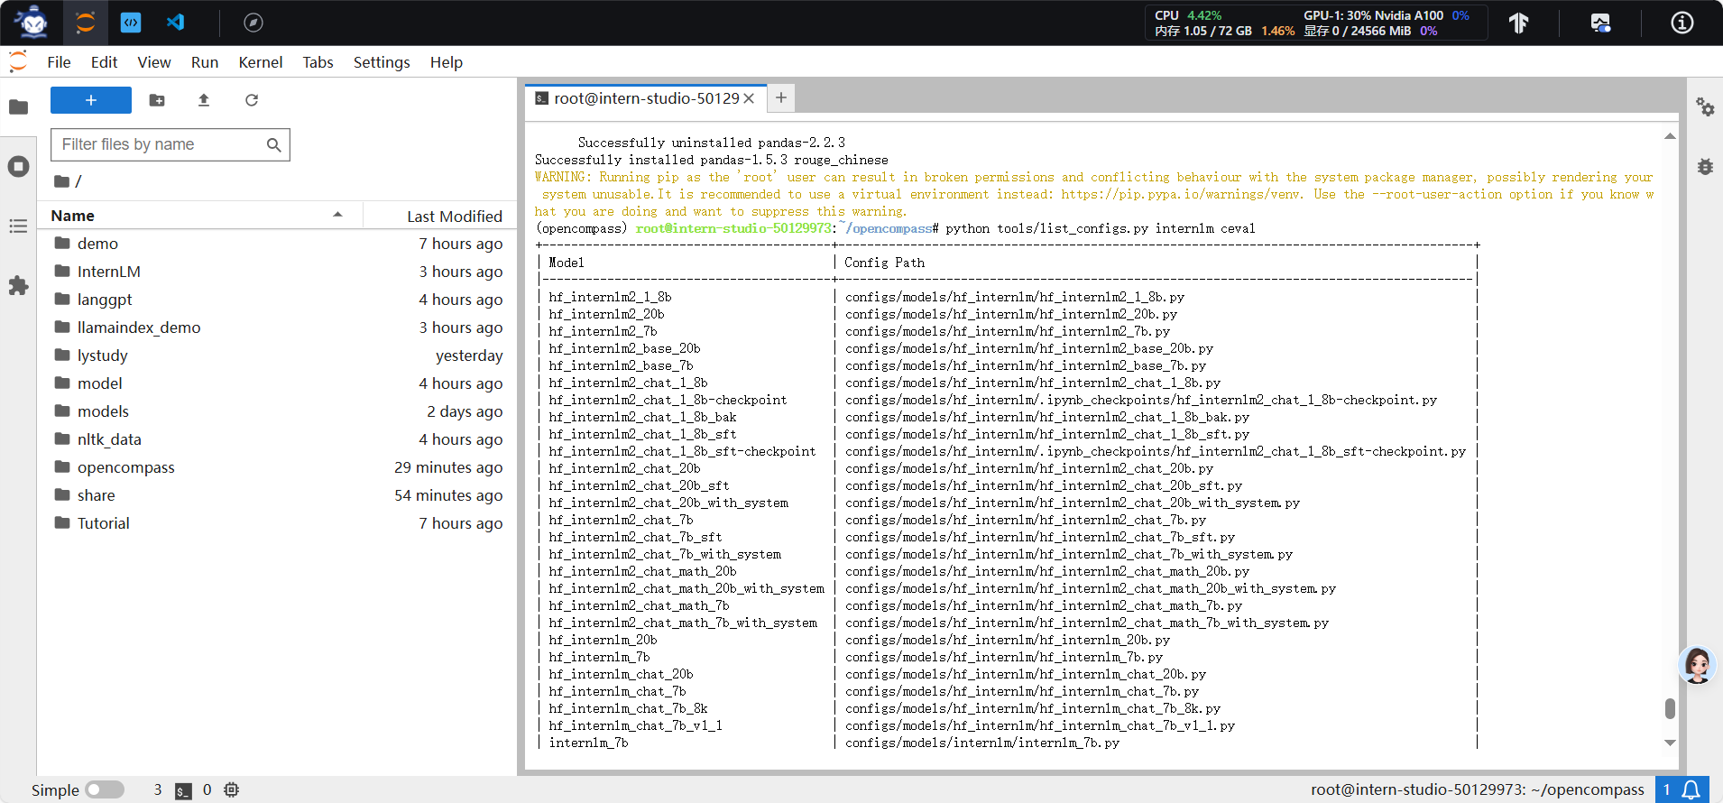Click the blue New Launcher plus button
The width and height of the screenshot is (1723, 803).
(x=91, y=100)
